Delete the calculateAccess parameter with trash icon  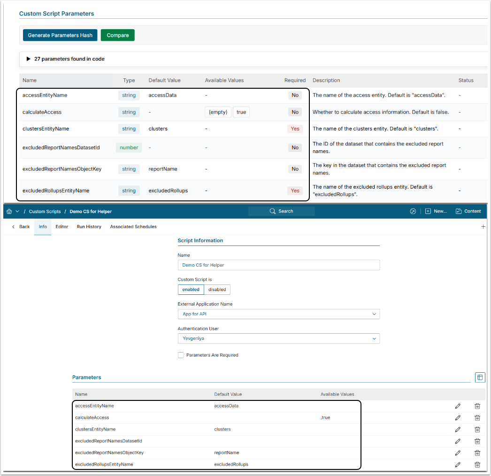[x=477, y=418]
